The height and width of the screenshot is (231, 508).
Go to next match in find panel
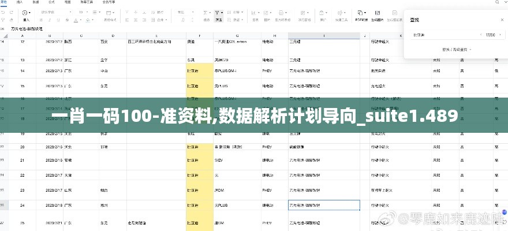tap(500, 35)
